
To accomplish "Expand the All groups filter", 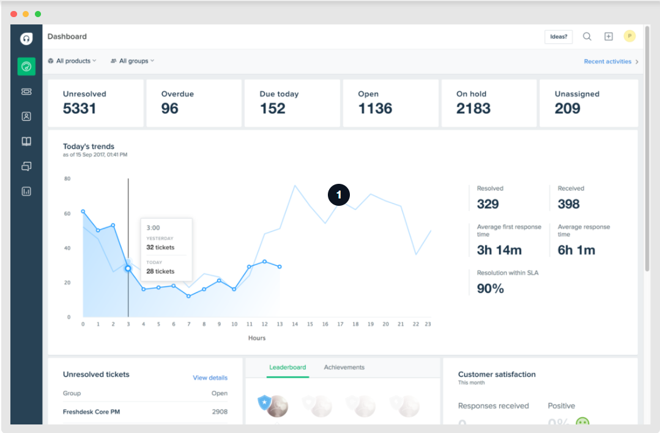I will [x=132, y=61].
